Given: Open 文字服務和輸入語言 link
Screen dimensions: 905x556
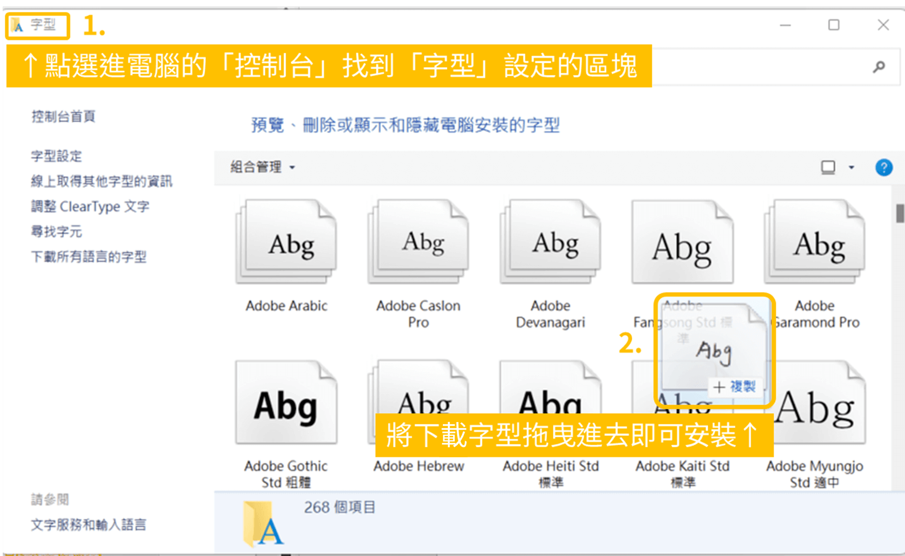Looking at the screenshot, I should point(89,525).
